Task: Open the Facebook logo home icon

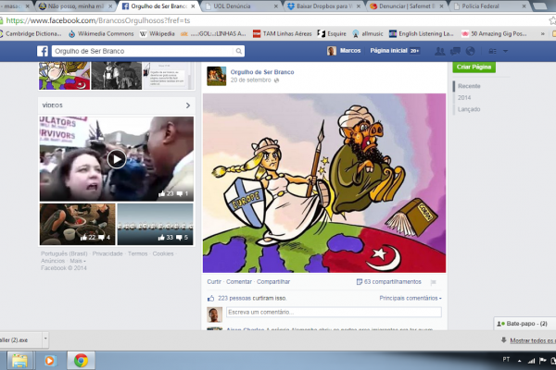Action: click(x=43, y=51)
